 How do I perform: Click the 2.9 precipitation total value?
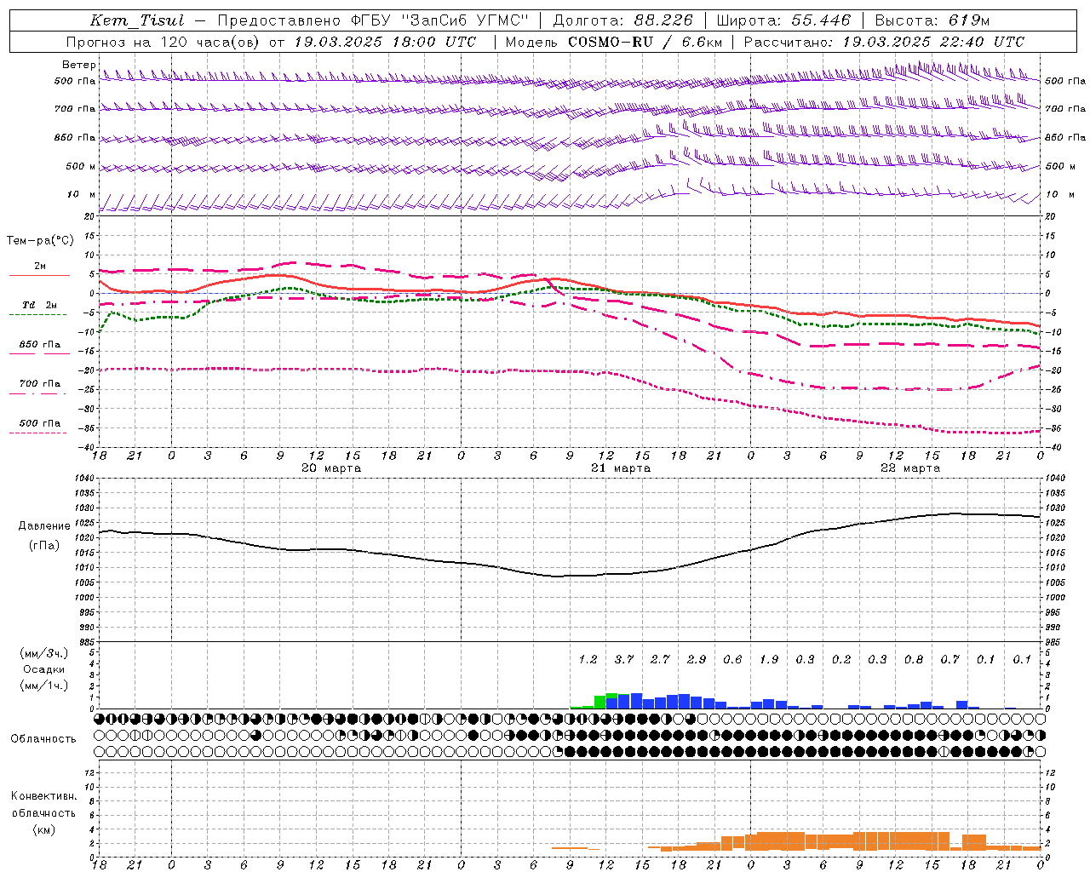click(697, 659)
